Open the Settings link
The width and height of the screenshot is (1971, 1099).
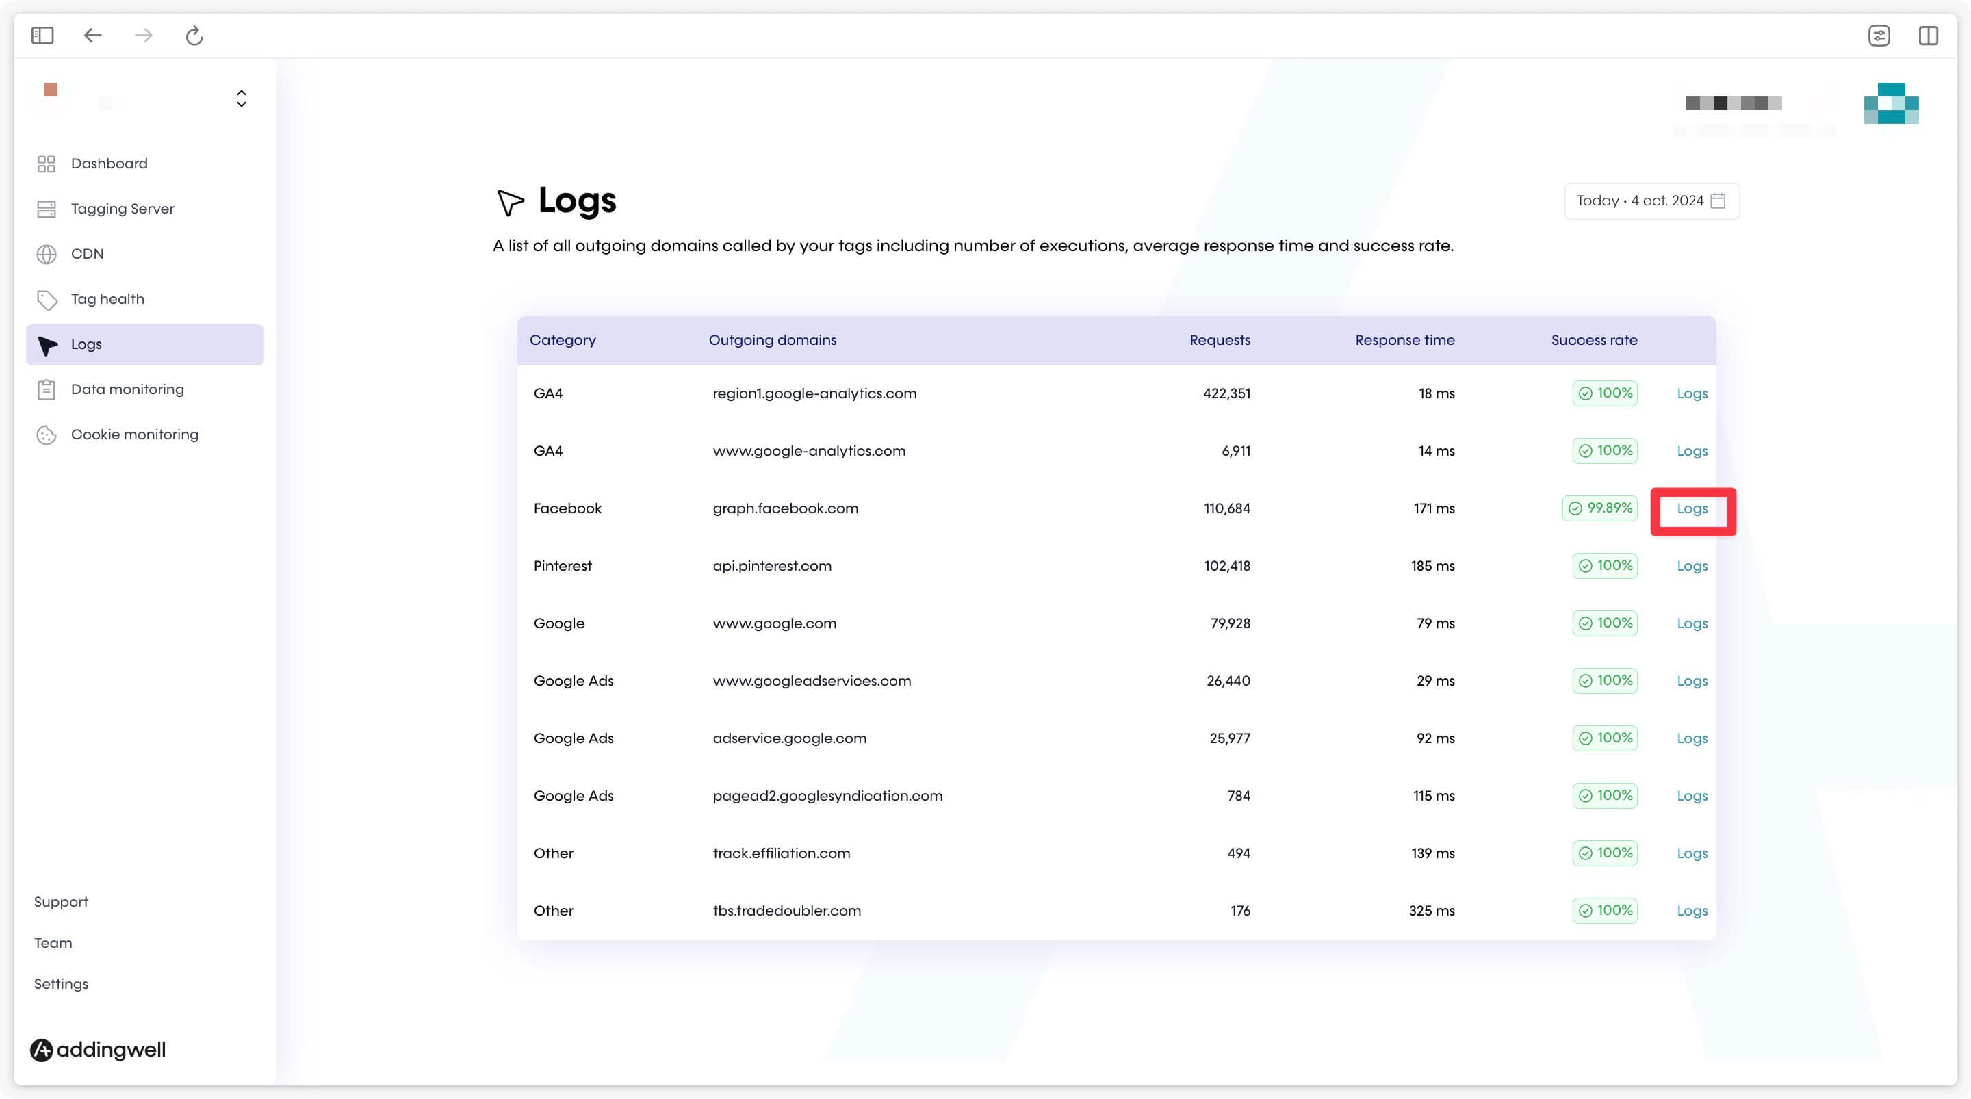click(61, 984)
